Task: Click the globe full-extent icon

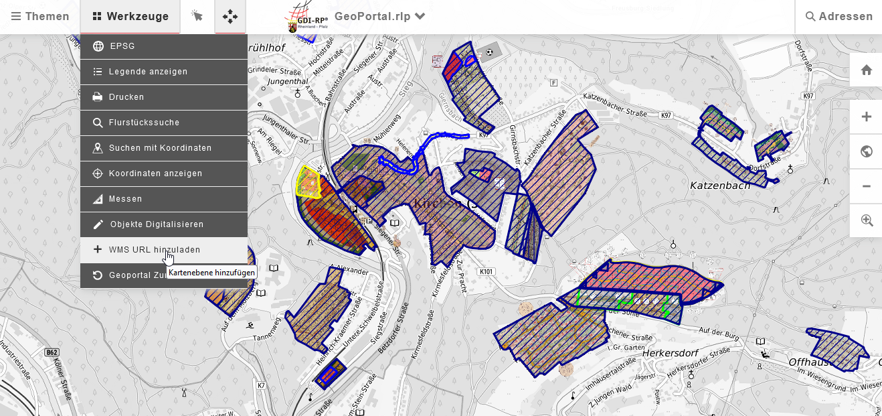Action: (x=866, y=151)
